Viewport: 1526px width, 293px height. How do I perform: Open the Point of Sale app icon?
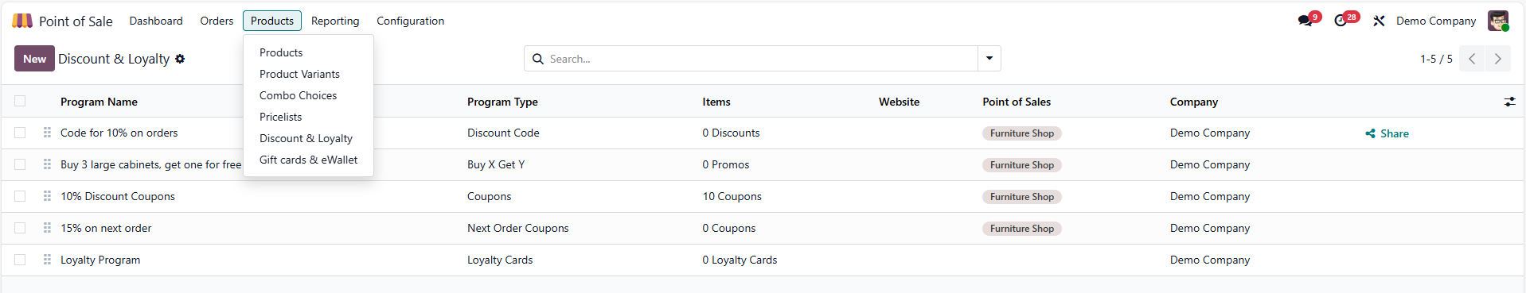(x=22, y=21)
